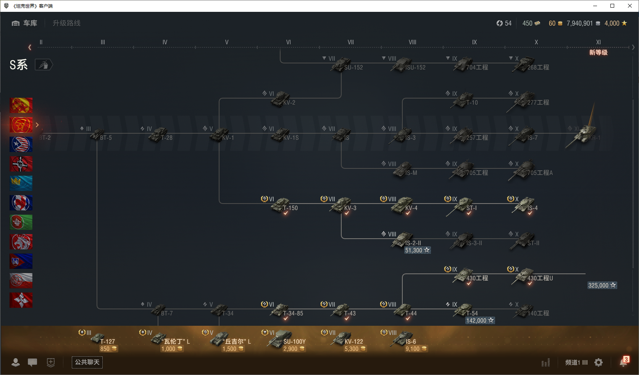
Task: Select the Germany nation flag
Action: tap(21, 164)
